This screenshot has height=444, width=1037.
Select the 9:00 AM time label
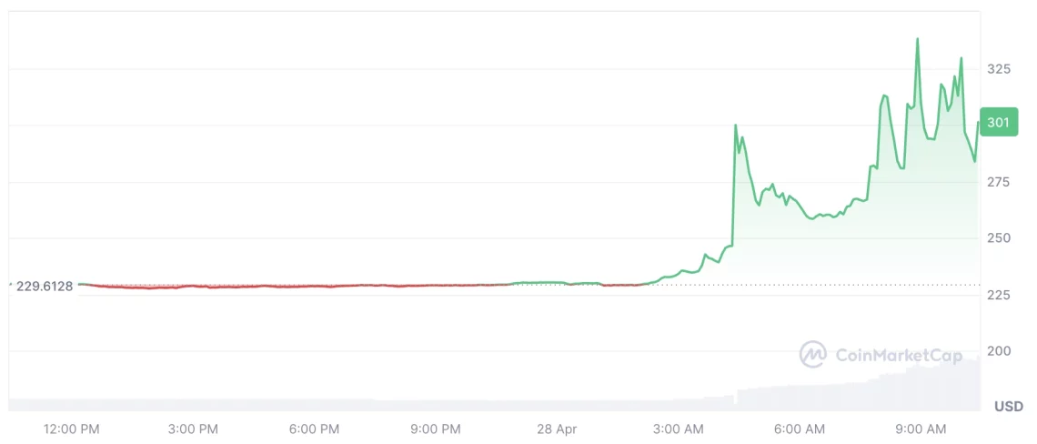[921, 428]
